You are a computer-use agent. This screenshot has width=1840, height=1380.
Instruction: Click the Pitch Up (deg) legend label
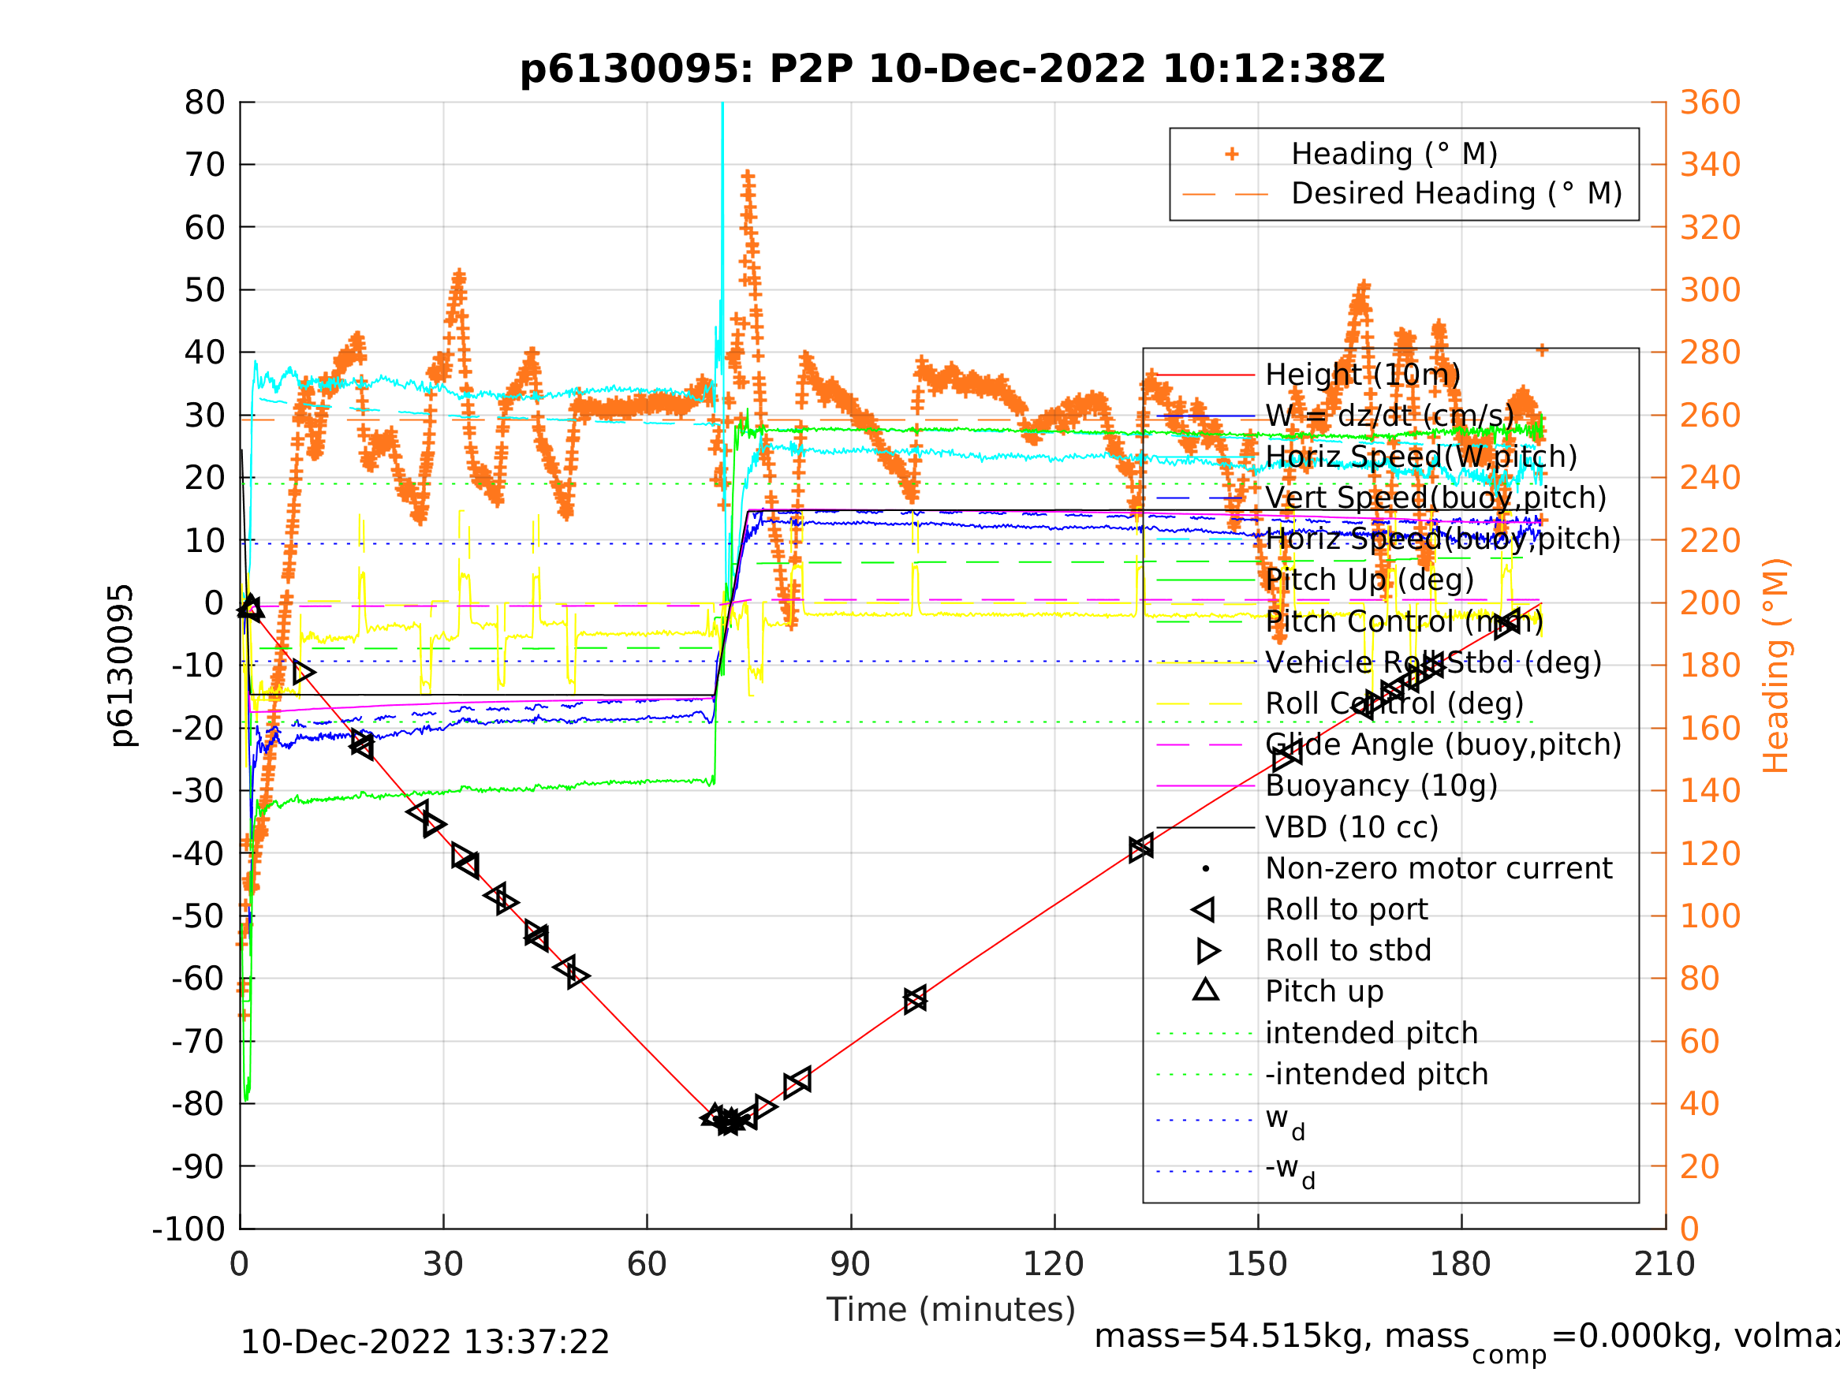point(1369,580)
